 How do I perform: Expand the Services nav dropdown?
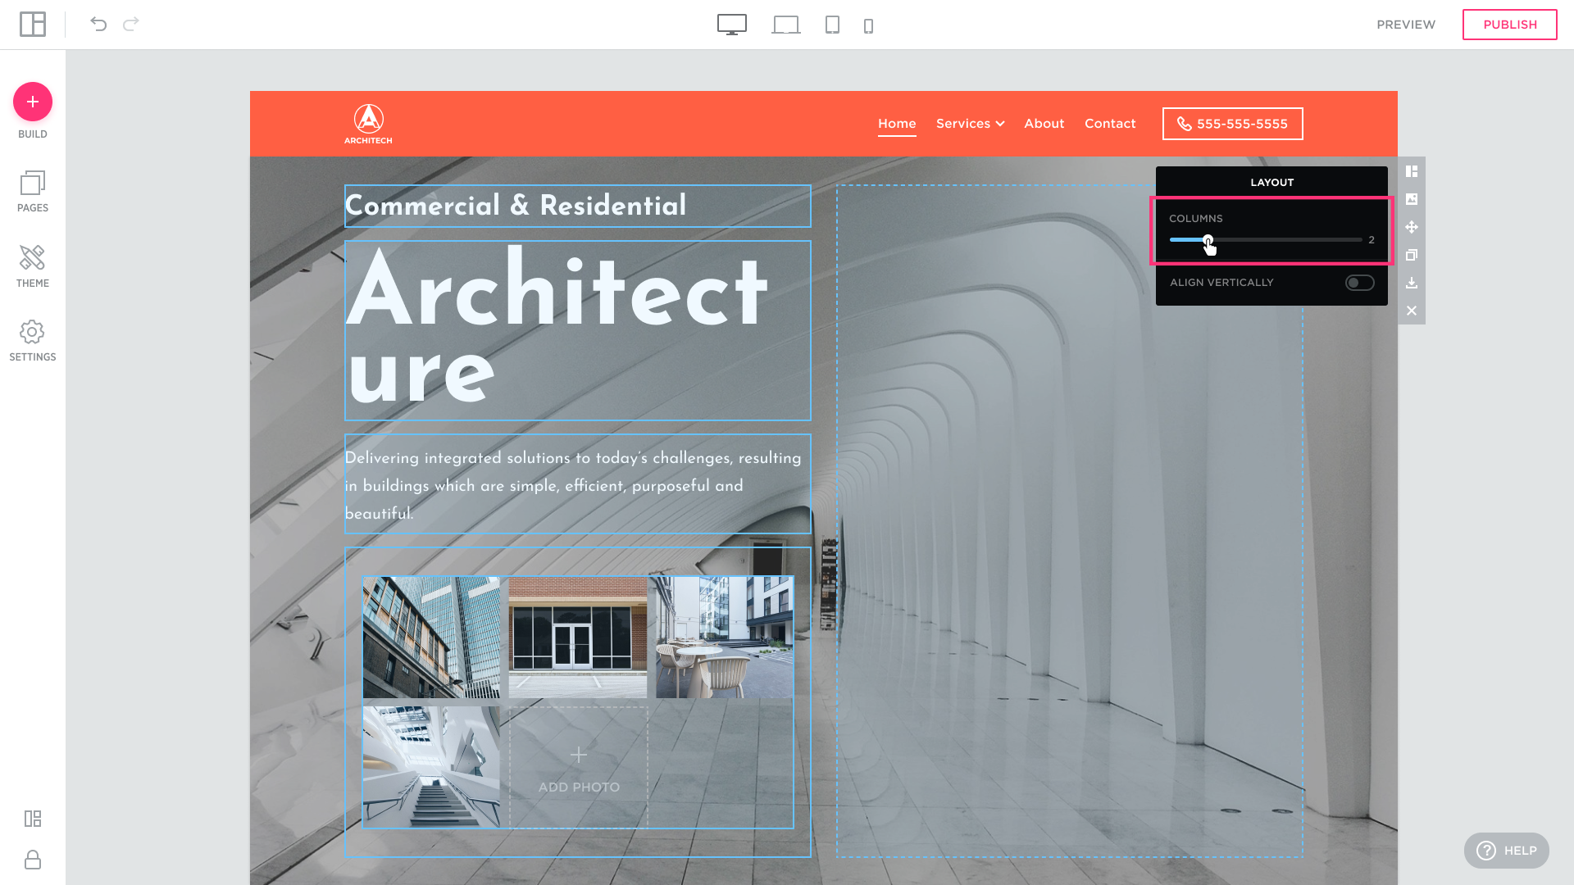pos(970,124)
